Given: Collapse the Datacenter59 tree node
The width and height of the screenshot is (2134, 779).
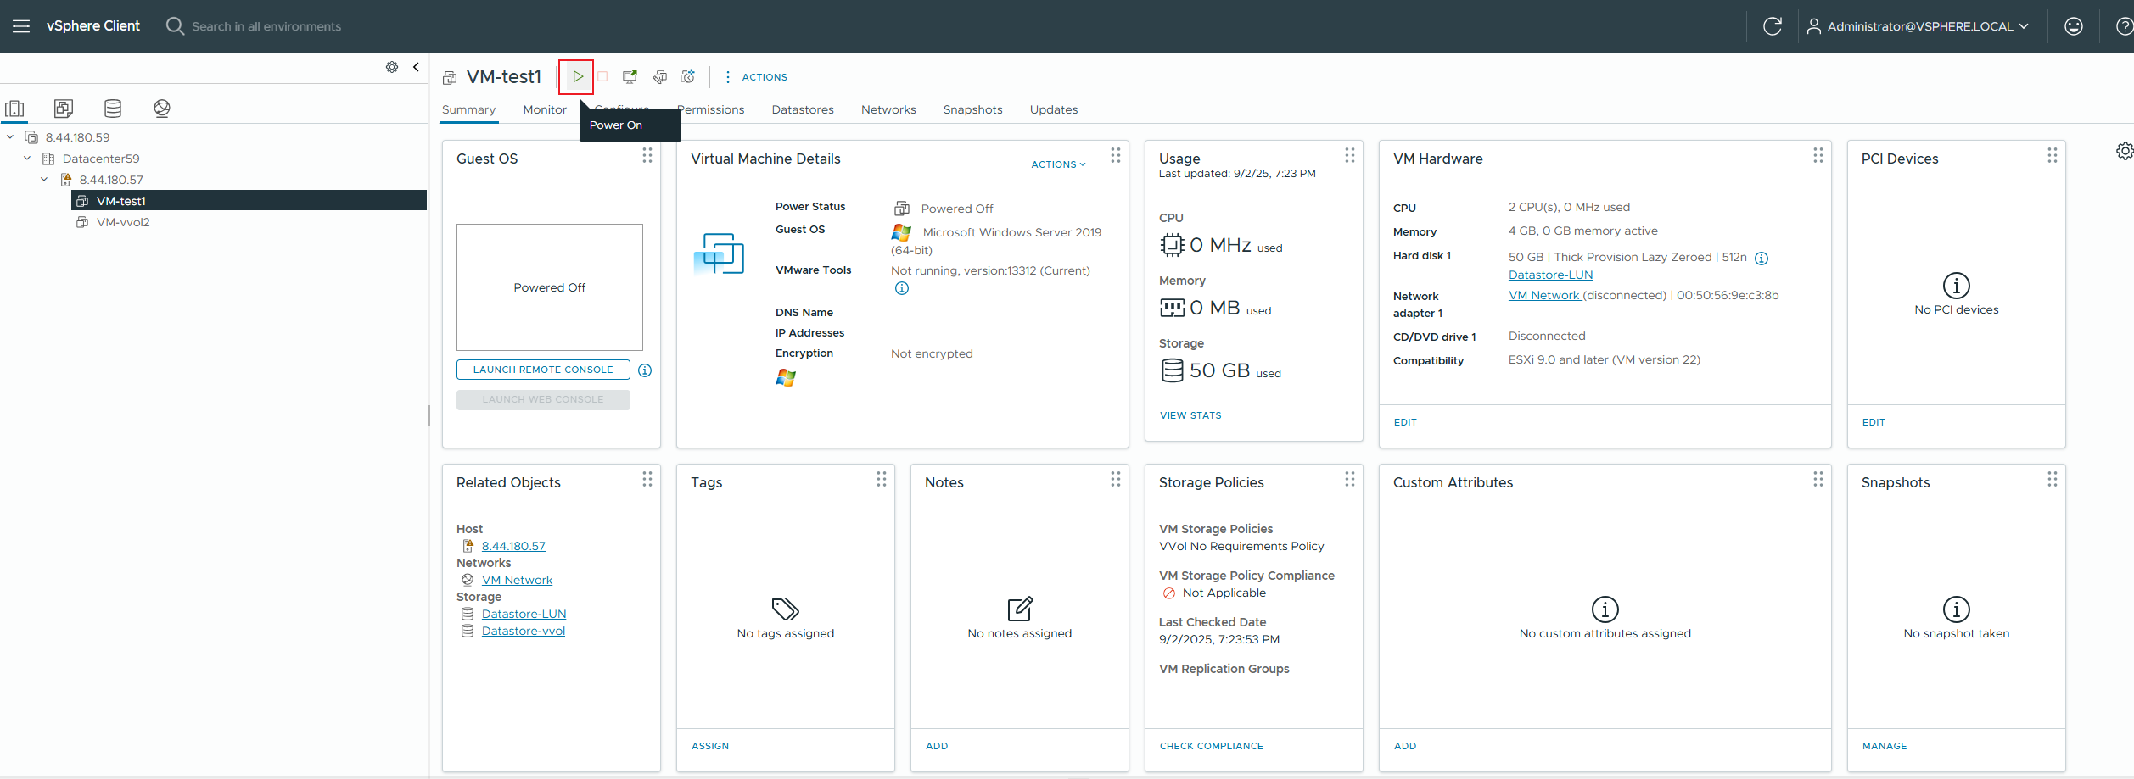Looking at the screenshot, I should (x=27, y=159).
